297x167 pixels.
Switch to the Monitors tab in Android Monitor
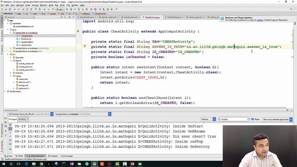pos(23,119)
